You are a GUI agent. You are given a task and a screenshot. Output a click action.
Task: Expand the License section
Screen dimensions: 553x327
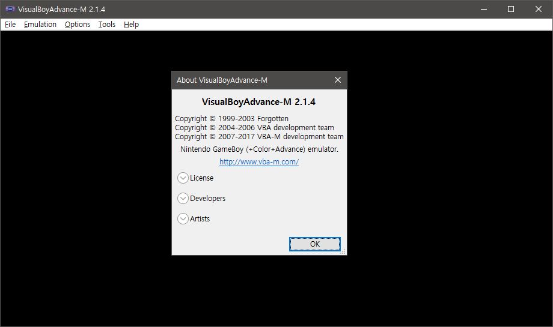(183, 178)
